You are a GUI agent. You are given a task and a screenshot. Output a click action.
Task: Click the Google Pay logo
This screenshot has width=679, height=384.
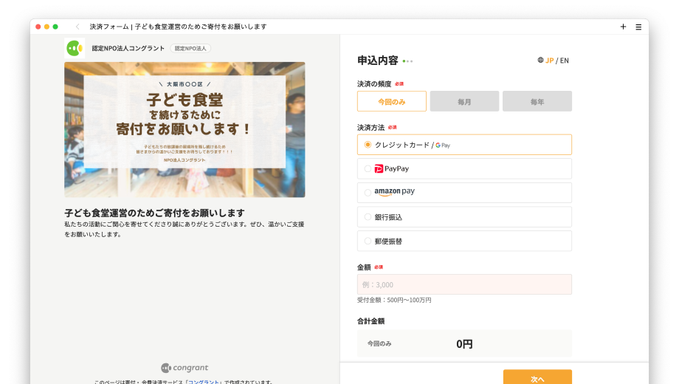click(443, 145)
